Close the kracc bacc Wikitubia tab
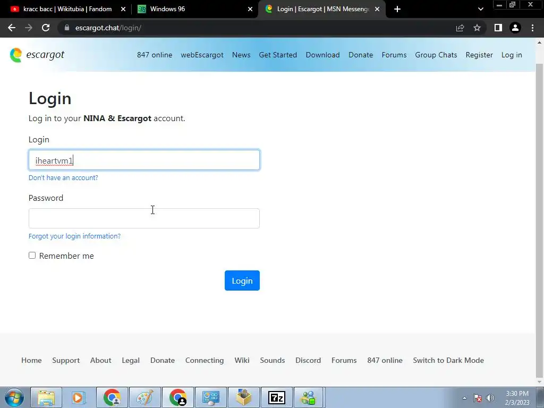This screenshot has width=544, height=408. tap(123, 9)
